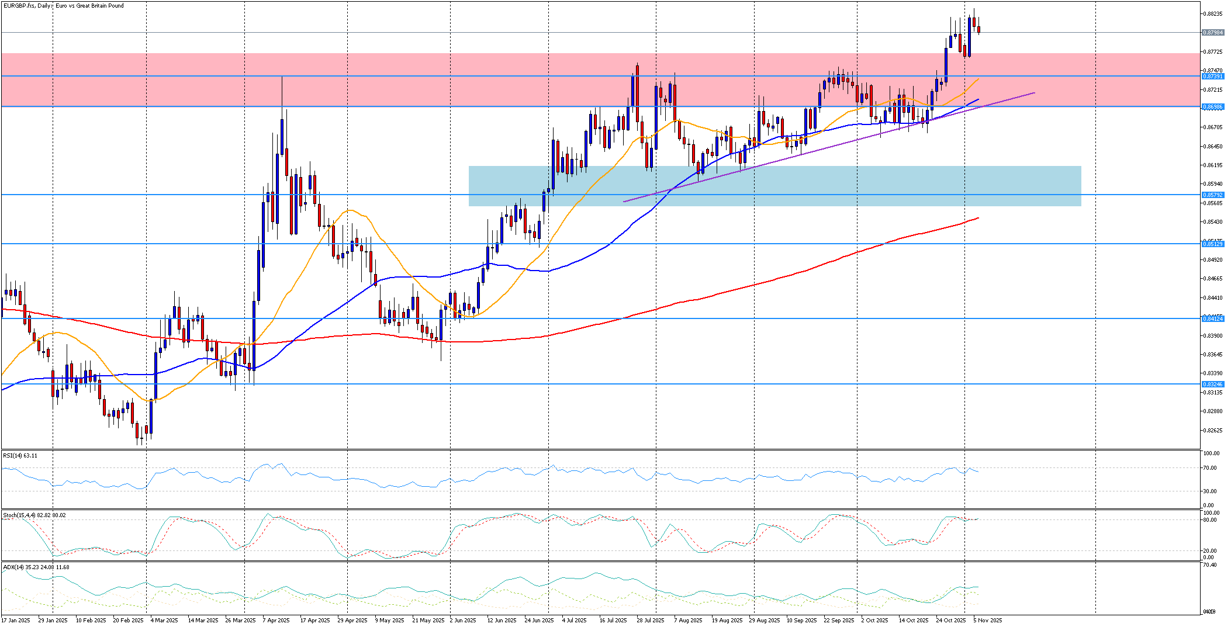Click the 14 Mar 2025 date label

pyautogui.click(x=203, y=621)
